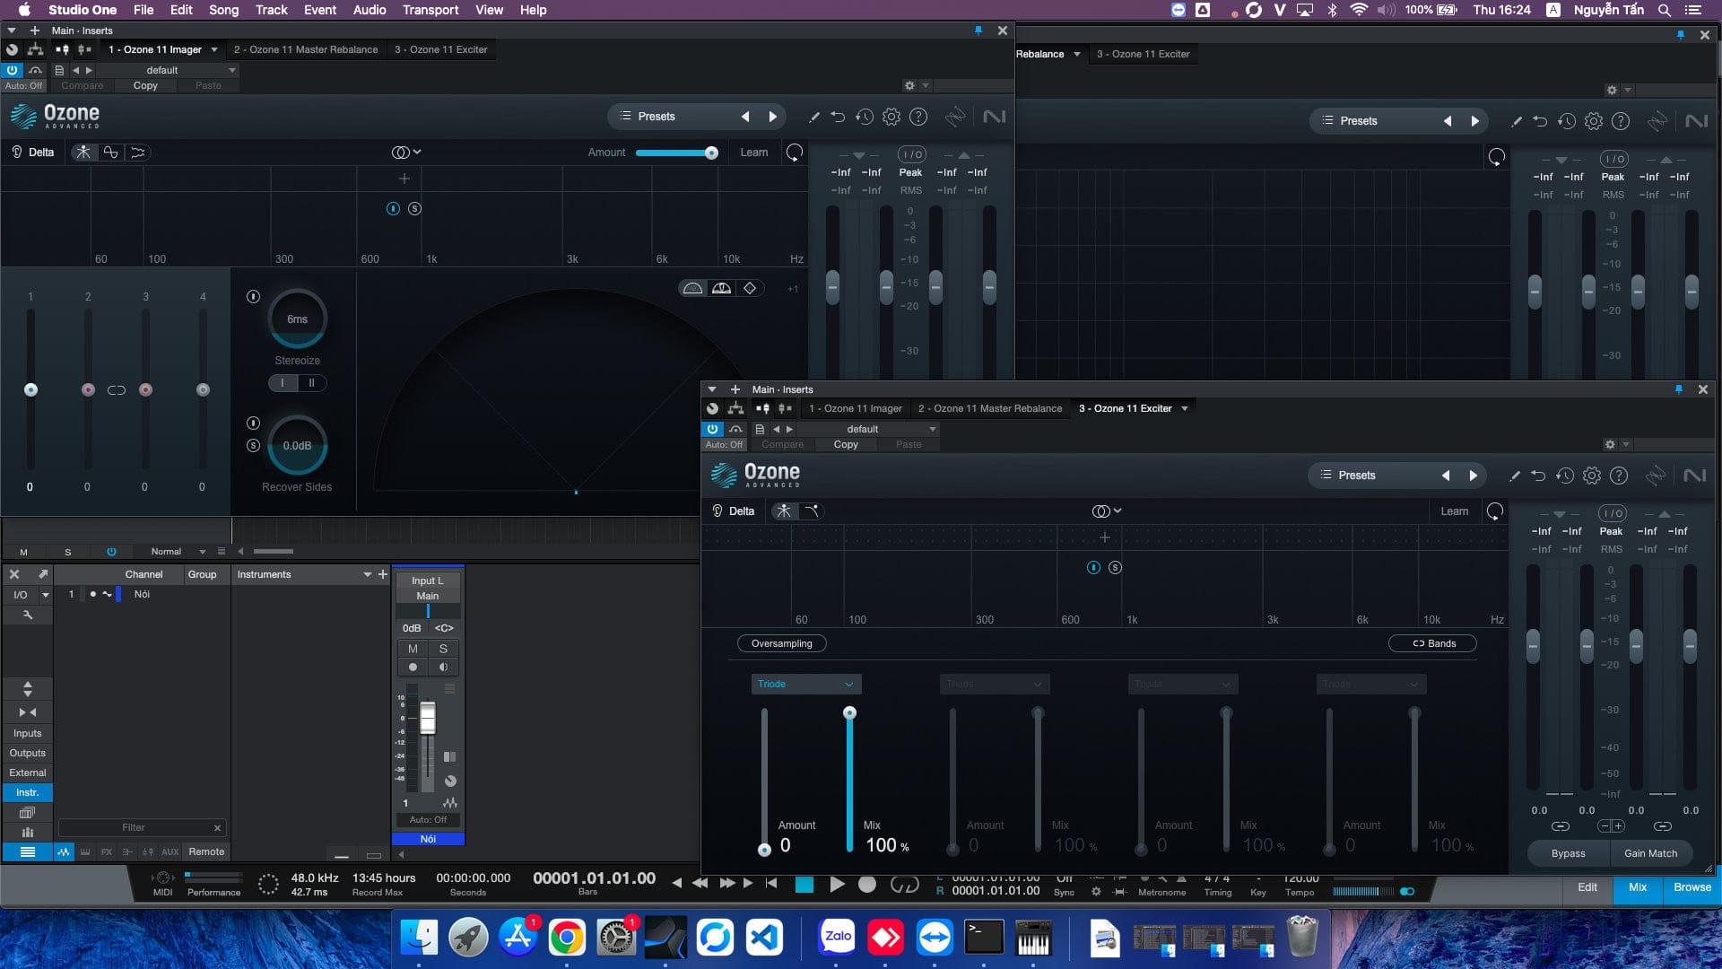Click the Stop button in the transport
The width and height of the screenshot is (1722, 969).
(804, 885)
